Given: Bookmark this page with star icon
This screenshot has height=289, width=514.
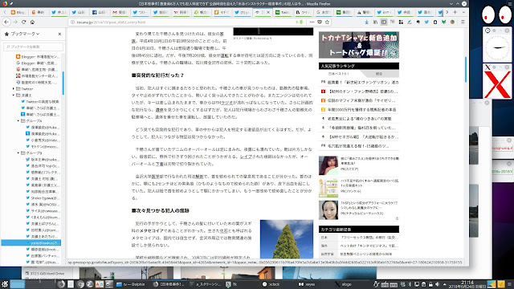Looking at the screenshot, I should pyautogui.click(x=327, y=22).
